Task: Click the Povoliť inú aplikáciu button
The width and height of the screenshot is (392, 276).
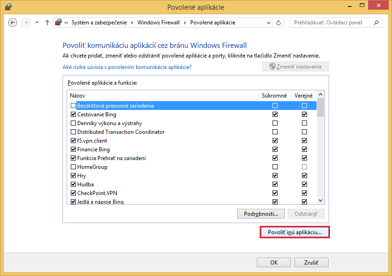Action: click(x=295, y=232)
